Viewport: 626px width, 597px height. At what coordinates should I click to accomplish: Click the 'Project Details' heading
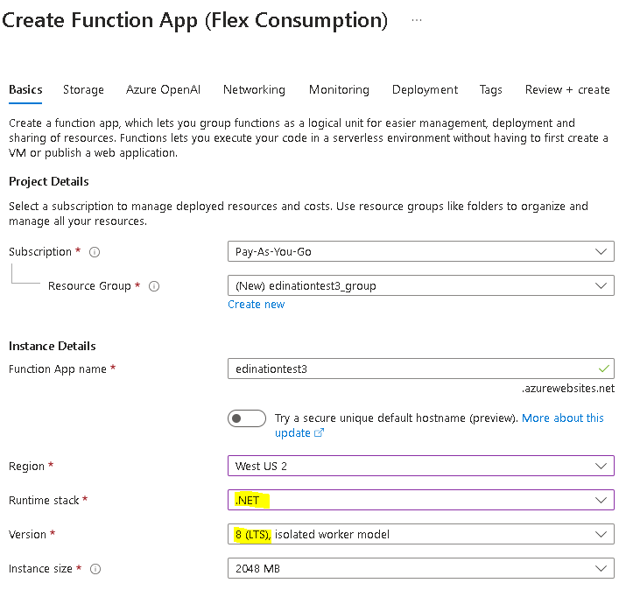coord(49,181)
